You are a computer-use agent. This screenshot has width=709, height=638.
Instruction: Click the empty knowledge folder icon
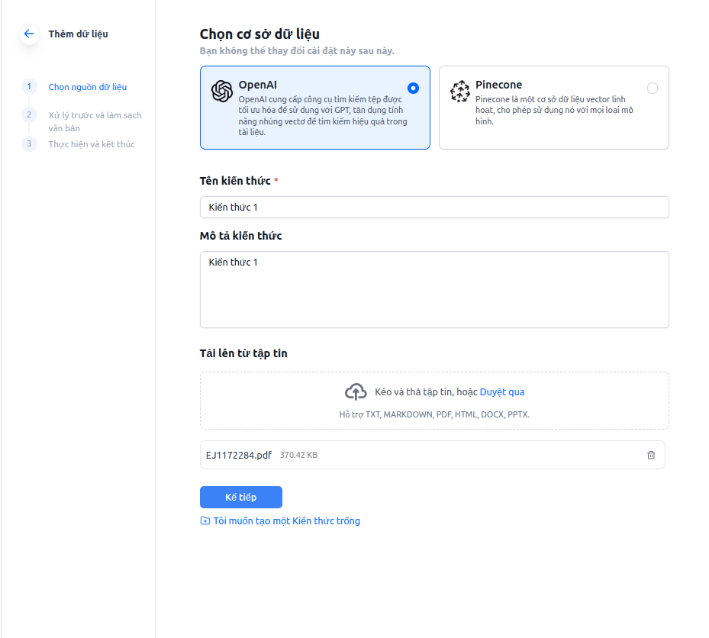[205, 521]
